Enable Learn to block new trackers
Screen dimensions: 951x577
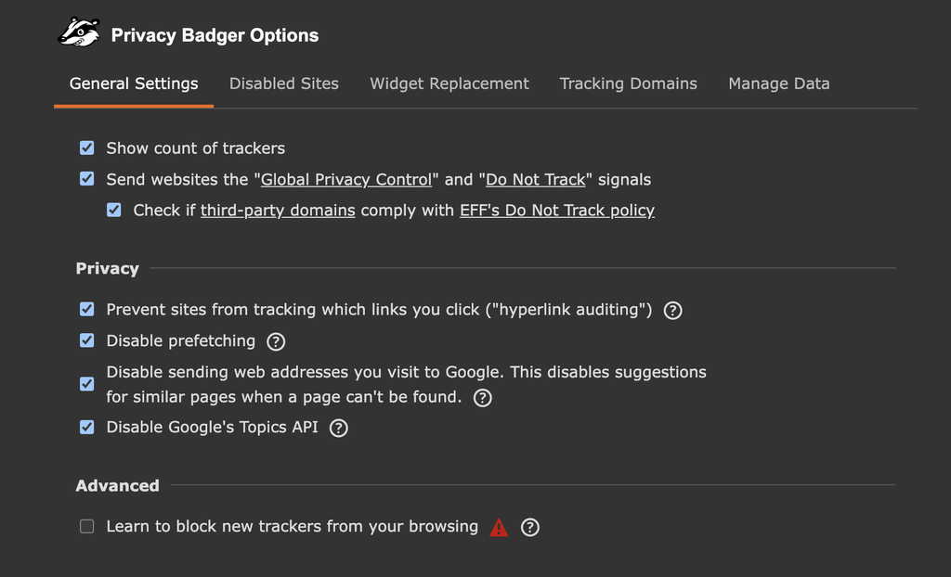[x=86, y=526]
